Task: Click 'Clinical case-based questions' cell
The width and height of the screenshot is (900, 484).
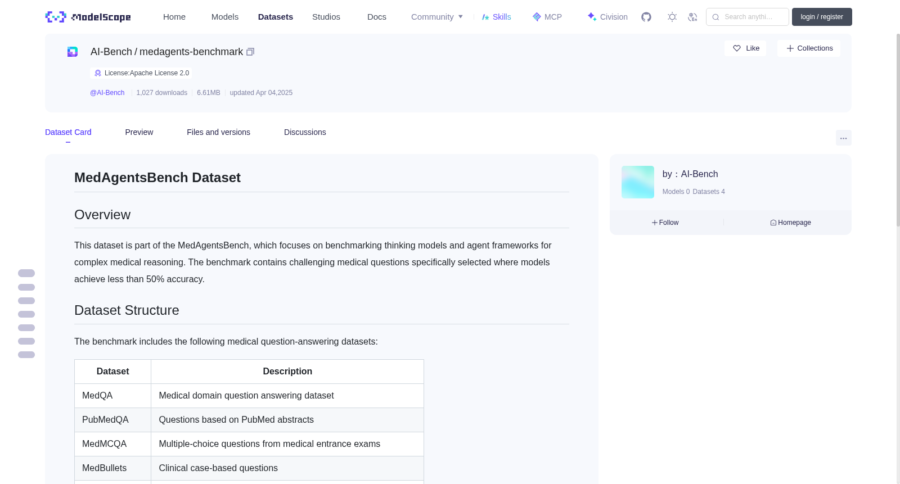Action: pos(287,468)
